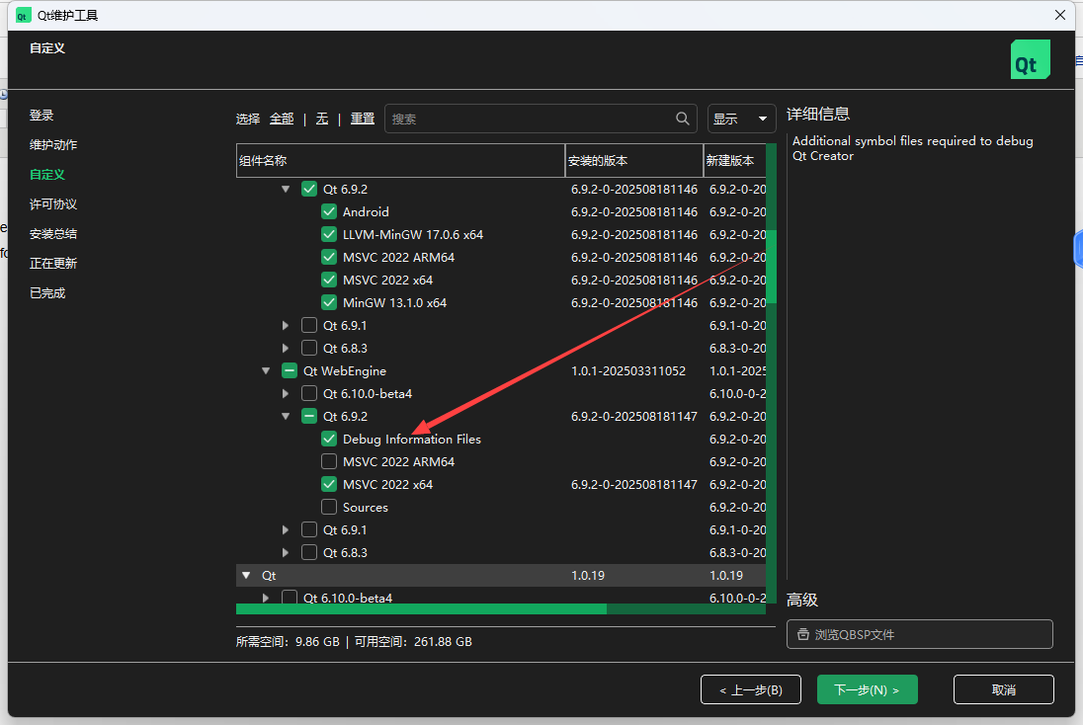Select the 正在更新 sidebar step
Image resolution: width=1083 pixels, height=725 pixels.
pos(53,263)
